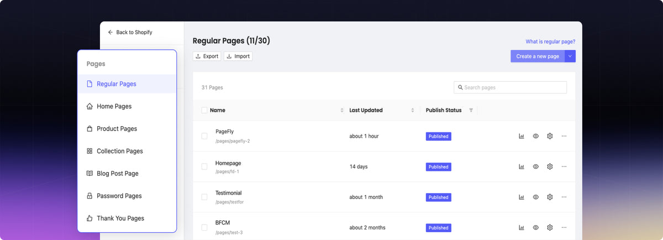The height and width of the screenshot is (240, 663).
Task: Open What is regular page? link
Action: pyautogui.click(x=550, y=41)
